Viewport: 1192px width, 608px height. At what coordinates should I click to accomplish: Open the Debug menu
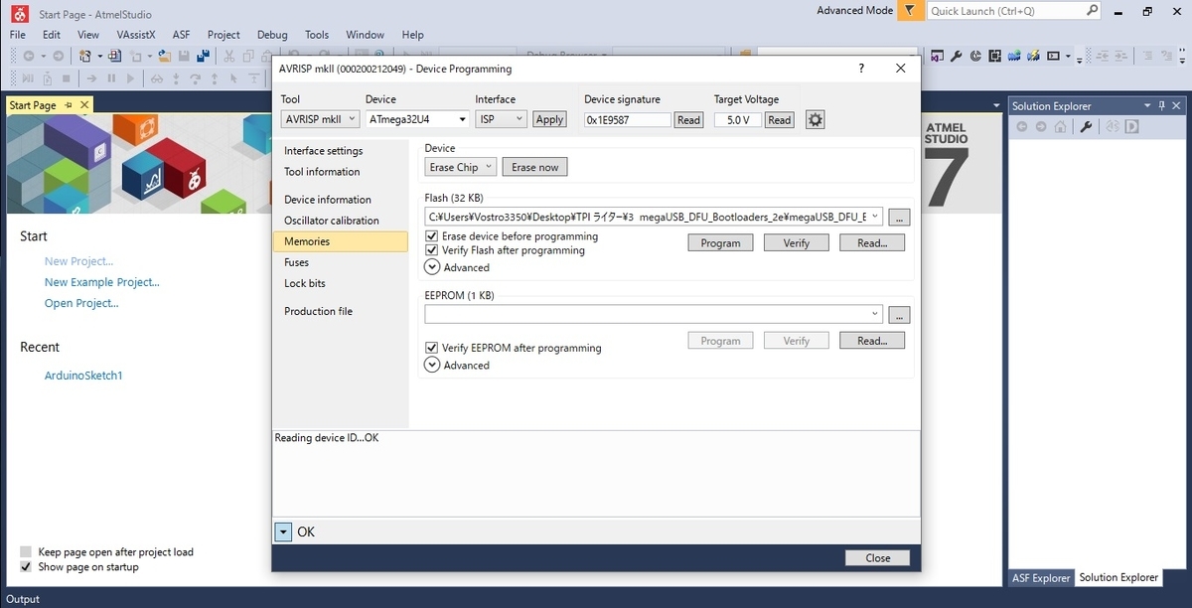click(272, 34)
